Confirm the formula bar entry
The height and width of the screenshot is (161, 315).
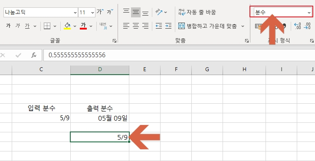(x=18, y=55)
